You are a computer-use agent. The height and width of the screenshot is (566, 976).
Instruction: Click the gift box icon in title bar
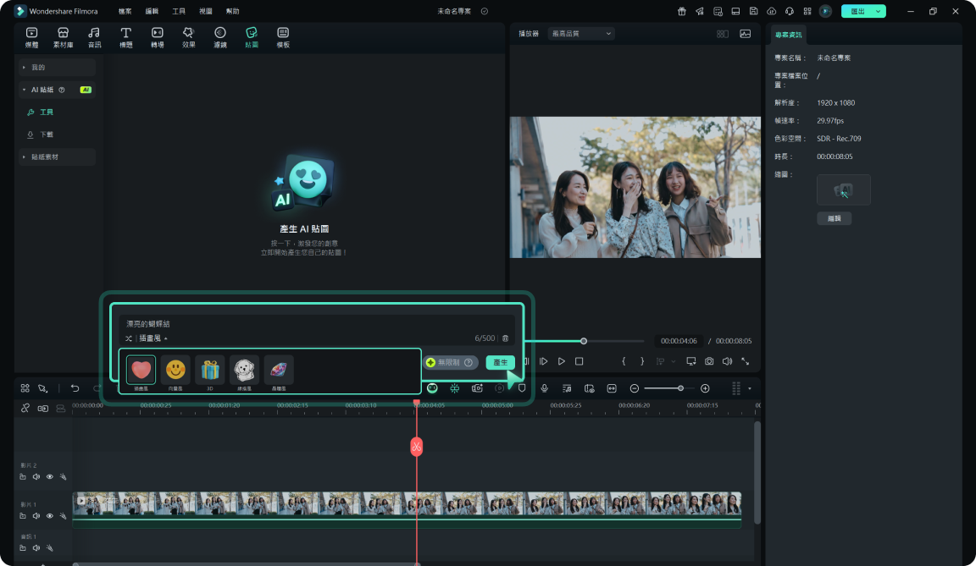(681, 11)
